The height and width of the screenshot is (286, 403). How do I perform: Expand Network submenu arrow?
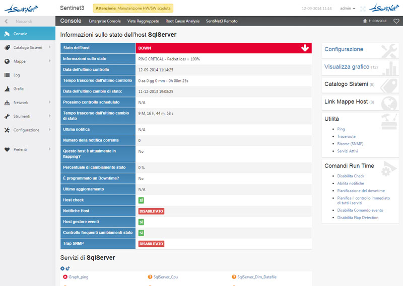[x=49, y=103]
